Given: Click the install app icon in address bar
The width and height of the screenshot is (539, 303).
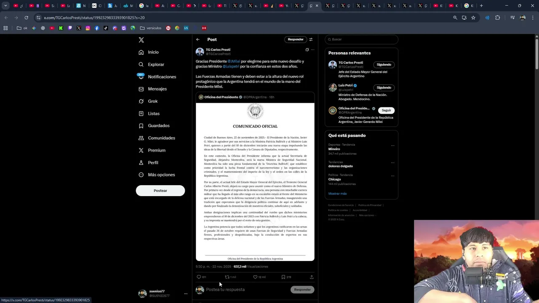Looking at the screenshot, I should click(x=464, y=18).
